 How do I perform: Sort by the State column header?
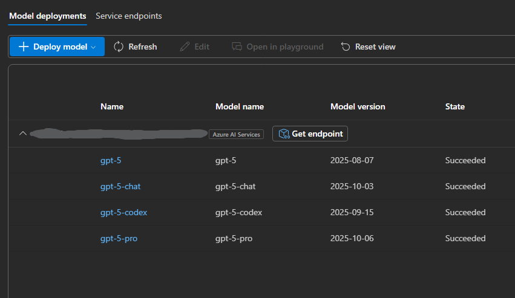click(455, 106)
